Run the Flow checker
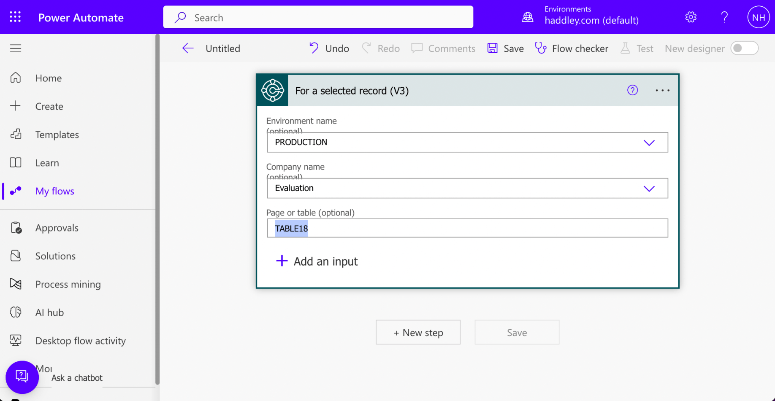The image size is (775, 401). tap(572, 48)
